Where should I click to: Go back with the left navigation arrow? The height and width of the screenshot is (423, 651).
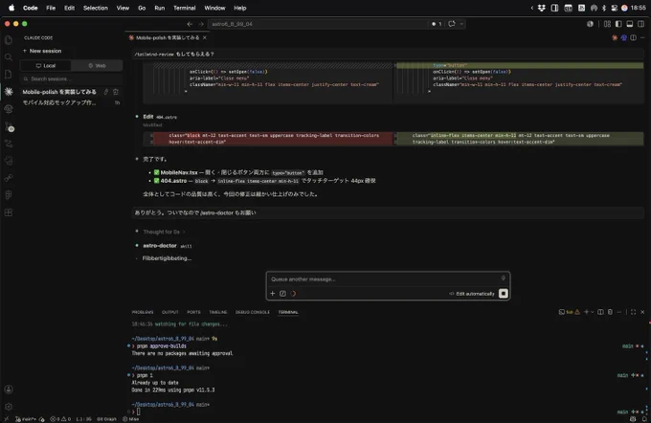(190, 24)
